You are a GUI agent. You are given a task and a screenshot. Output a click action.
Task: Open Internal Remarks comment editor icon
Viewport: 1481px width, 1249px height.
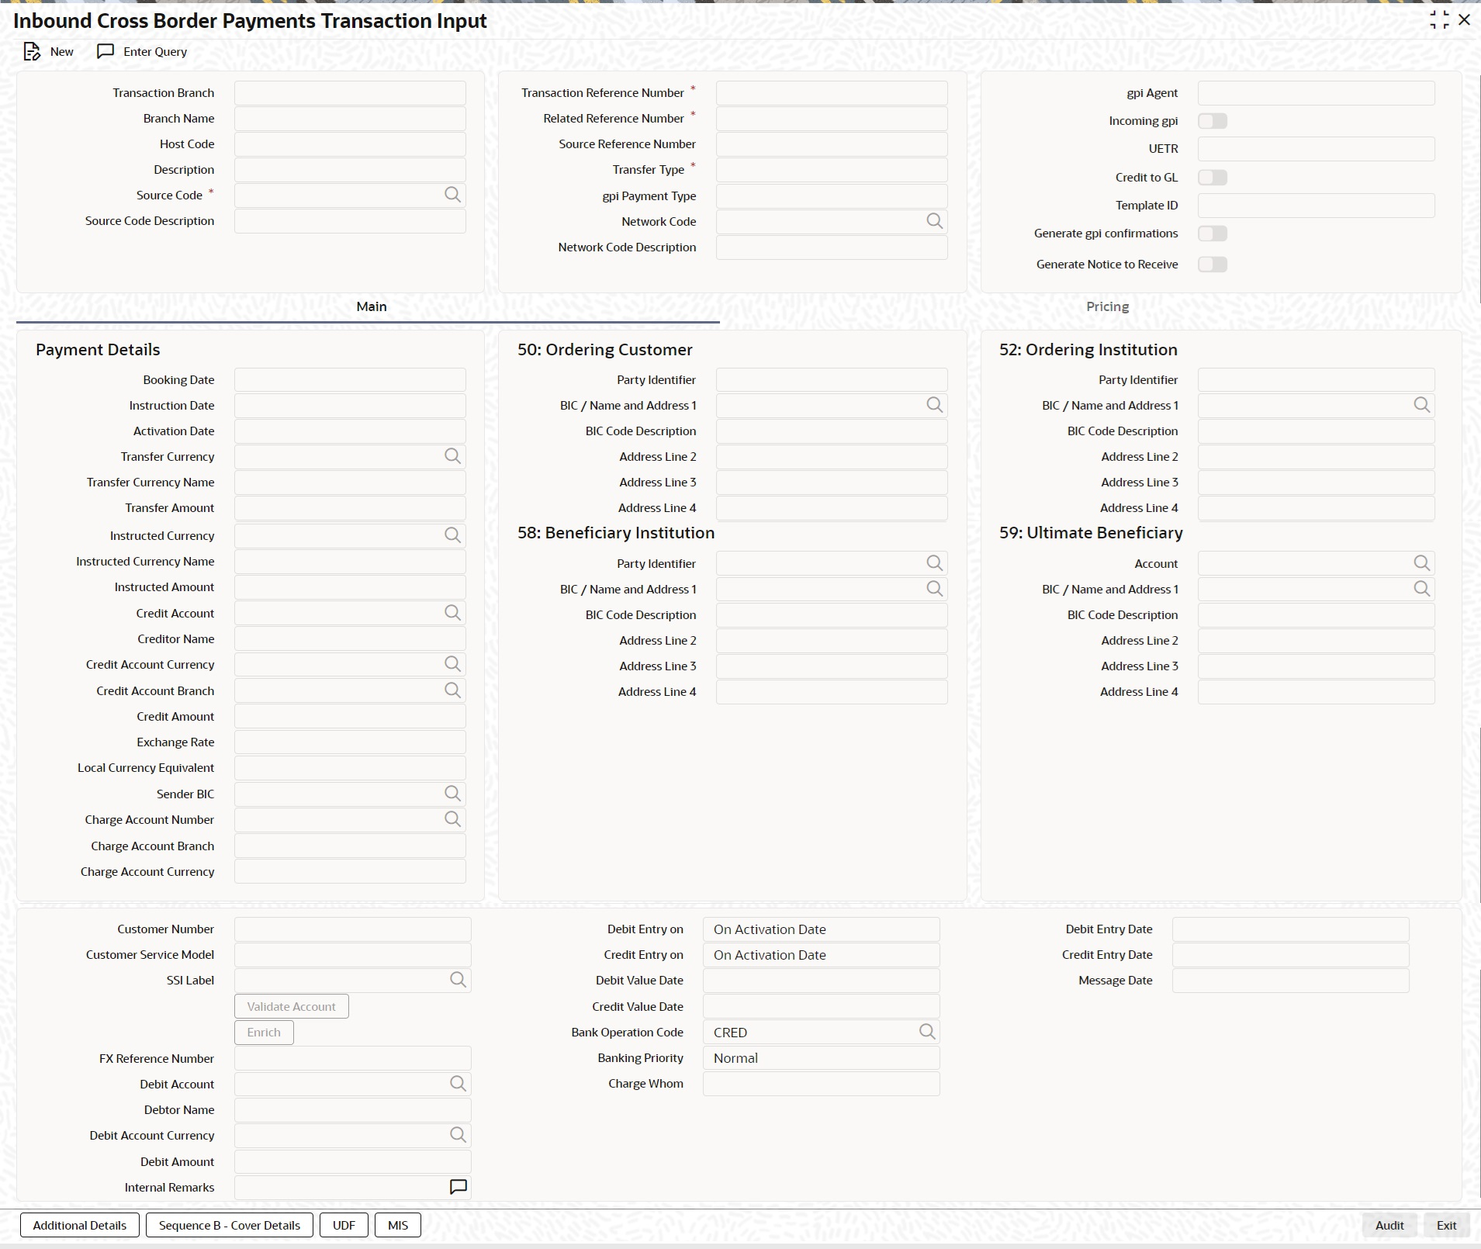click(458, 1187)
